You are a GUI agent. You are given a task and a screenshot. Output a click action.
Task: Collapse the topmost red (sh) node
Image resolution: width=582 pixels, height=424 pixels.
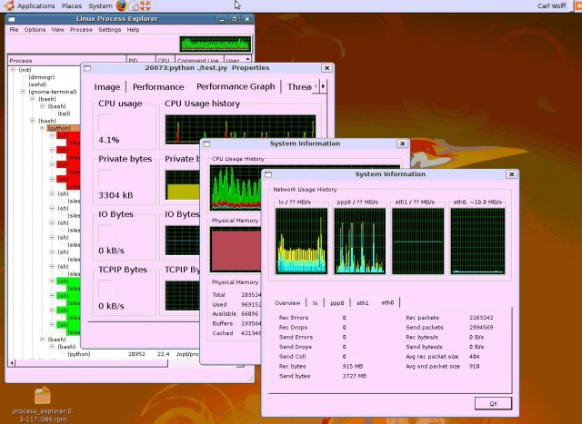tap(52, 135)
